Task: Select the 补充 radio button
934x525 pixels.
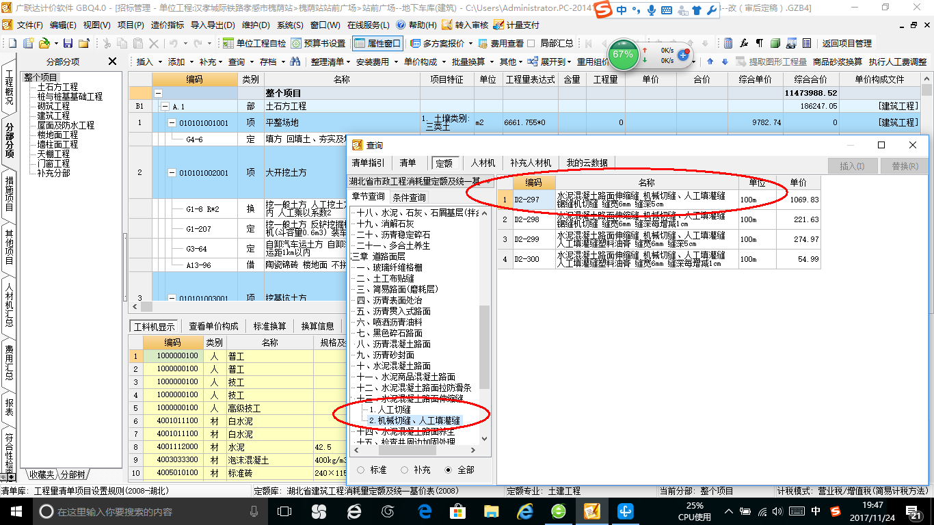Action: (405, 470)
